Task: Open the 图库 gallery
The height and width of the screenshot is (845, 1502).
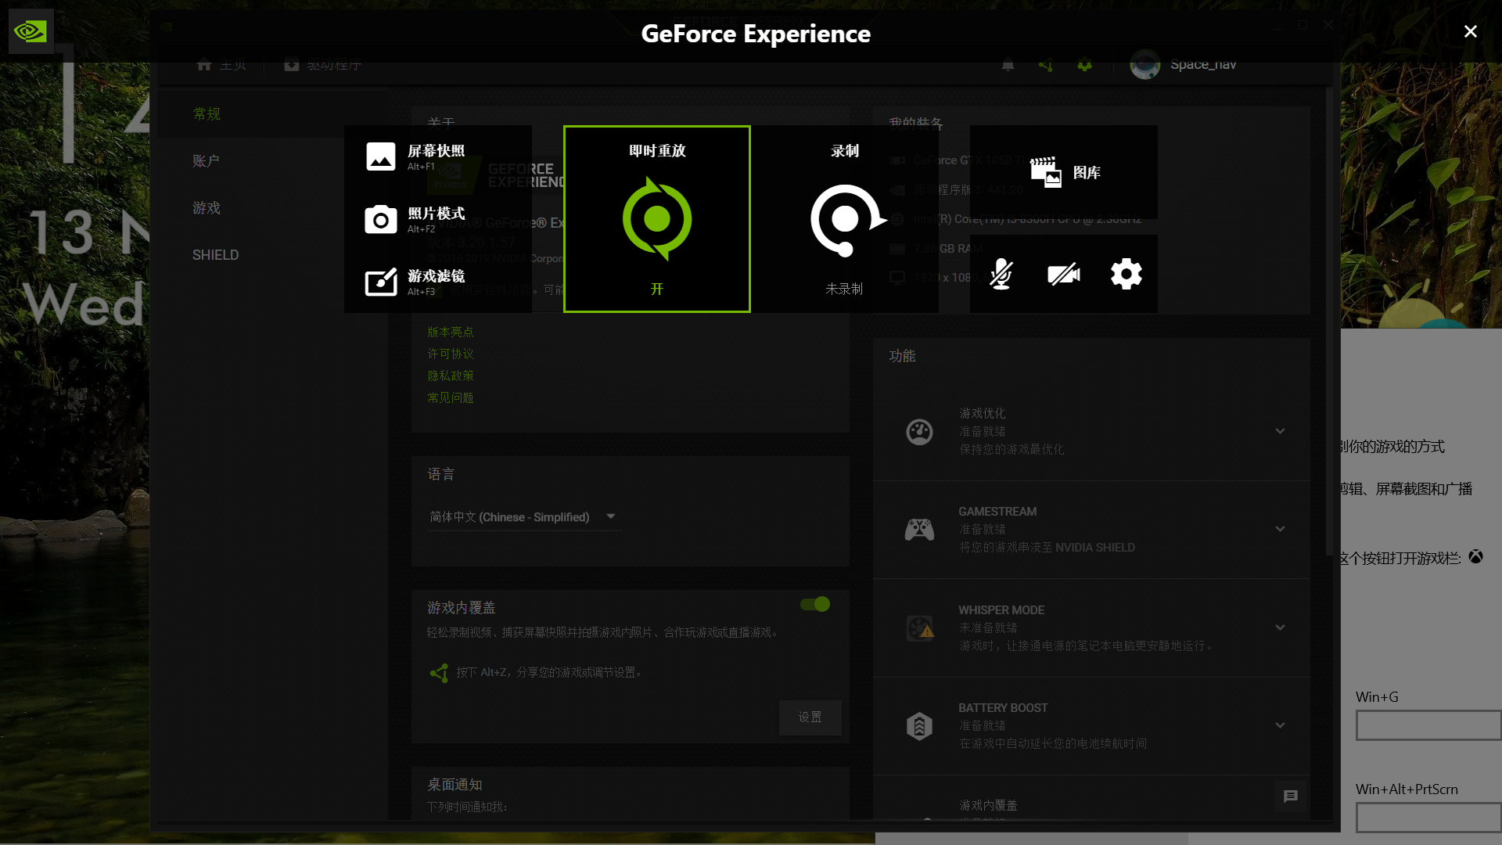Action: coord(1064,172)
